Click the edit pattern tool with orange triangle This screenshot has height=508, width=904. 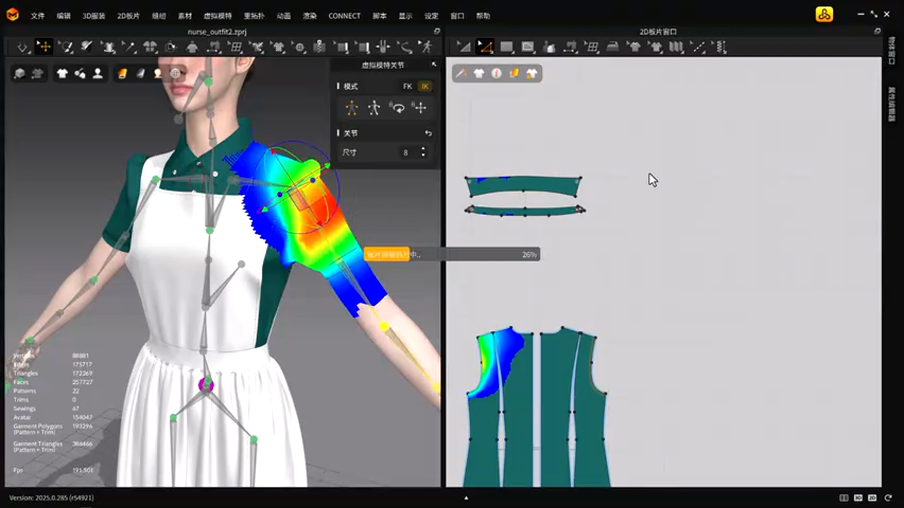[x=484, y=47]
